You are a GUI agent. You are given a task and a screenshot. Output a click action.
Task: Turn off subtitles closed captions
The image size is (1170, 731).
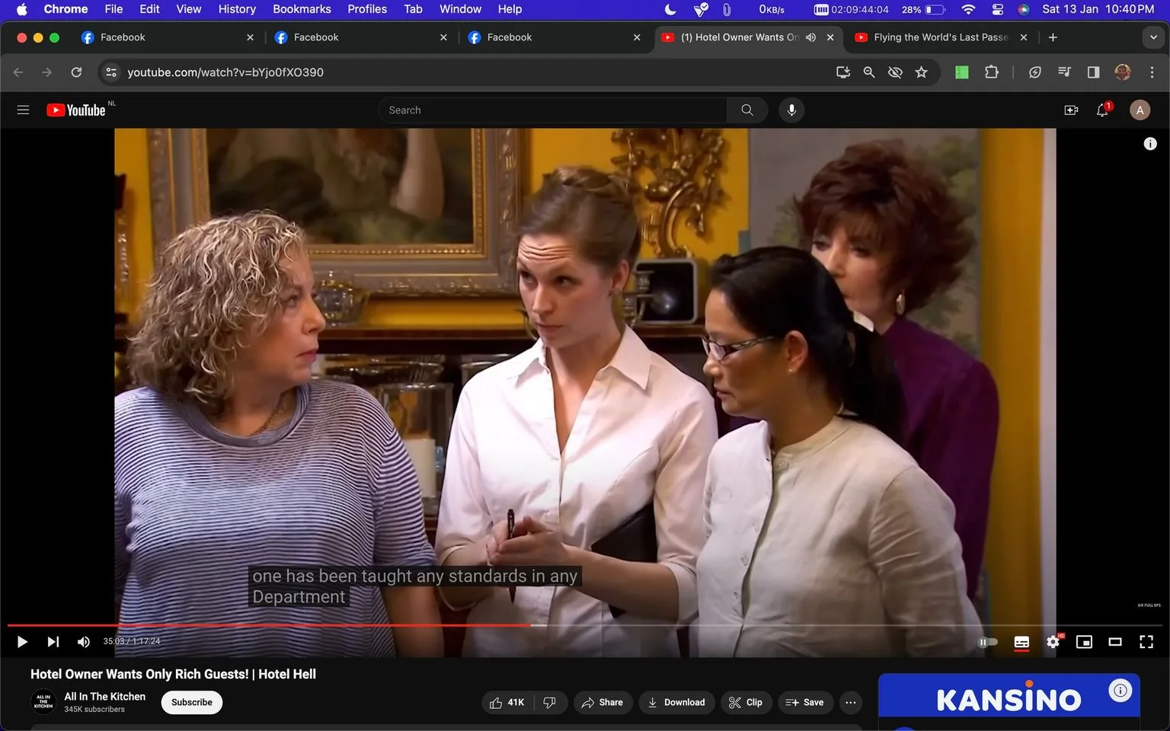pyautogui.click(x=1021, y=642)
